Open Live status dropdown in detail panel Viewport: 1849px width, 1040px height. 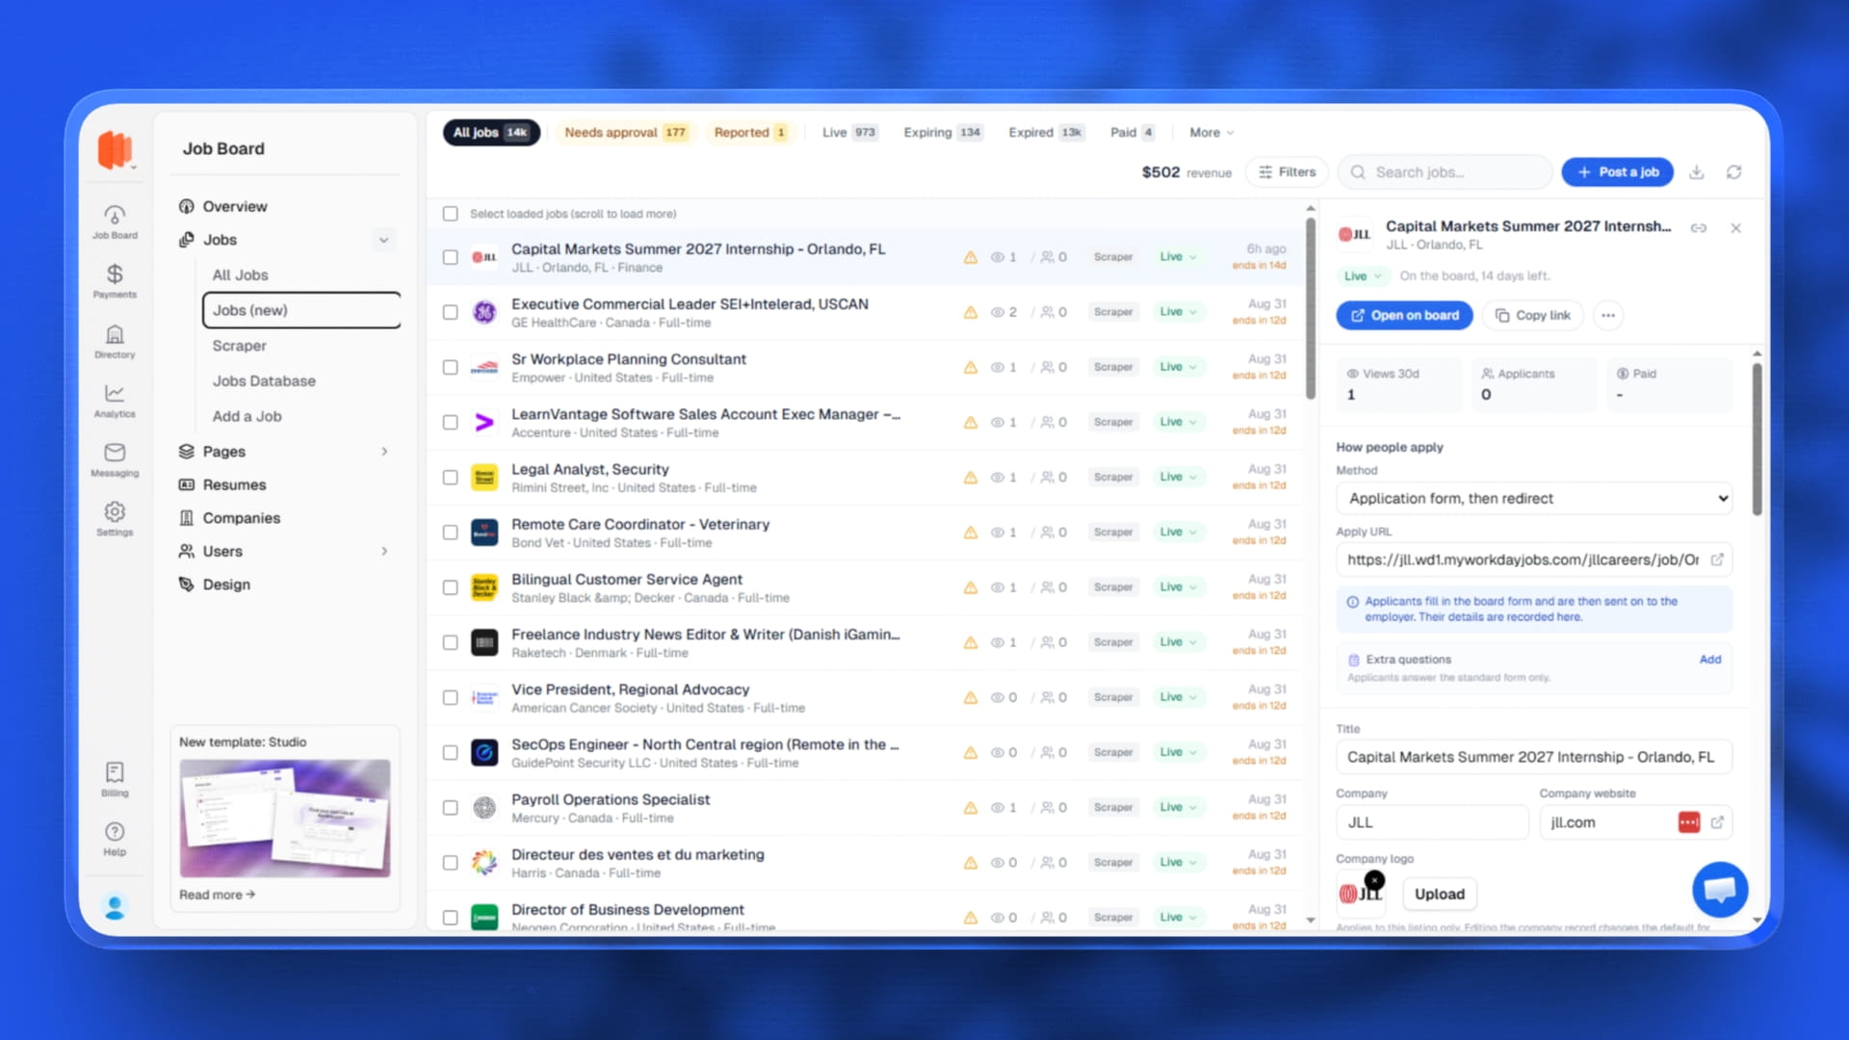[1362, 276]
